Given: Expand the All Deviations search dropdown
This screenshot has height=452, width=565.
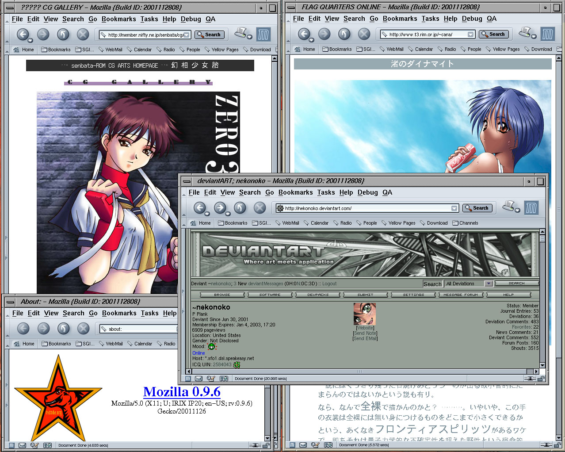Looking at the screenshot, I should pos(488,283).
